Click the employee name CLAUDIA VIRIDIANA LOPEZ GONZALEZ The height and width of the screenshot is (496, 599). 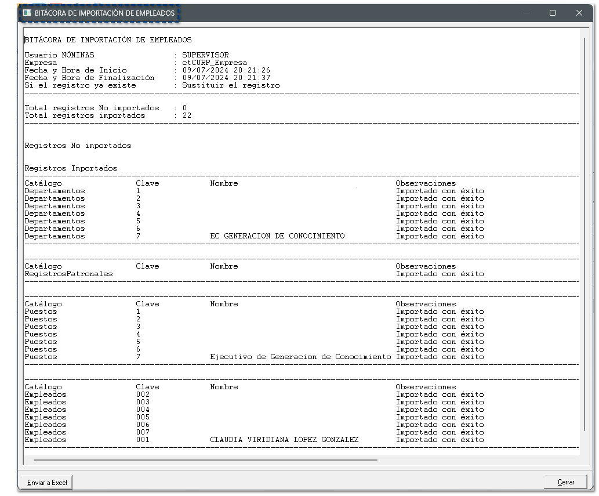tap(284, 440)
